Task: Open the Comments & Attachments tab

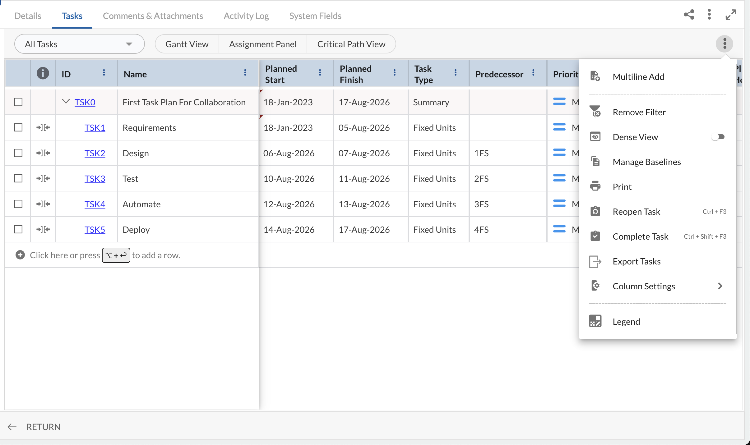Action: coord(153,16)
